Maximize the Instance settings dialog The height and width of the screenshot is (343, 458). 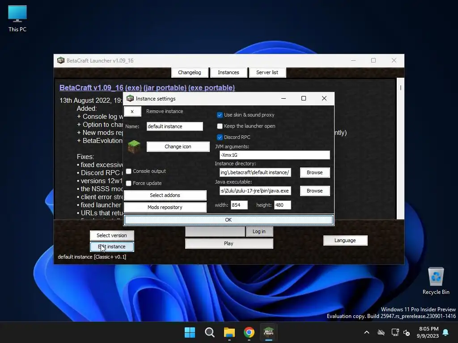tap(304, 98)
